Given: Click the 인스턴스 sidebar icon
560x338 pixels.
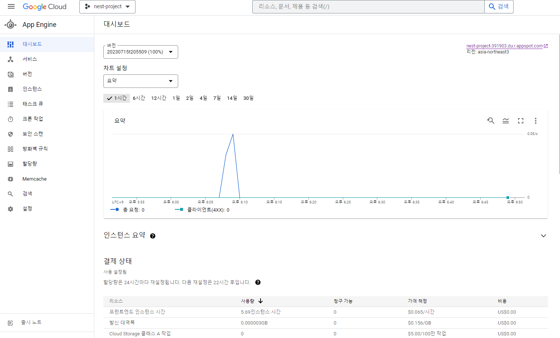Looking at the screenshot, I should point(10,89).
